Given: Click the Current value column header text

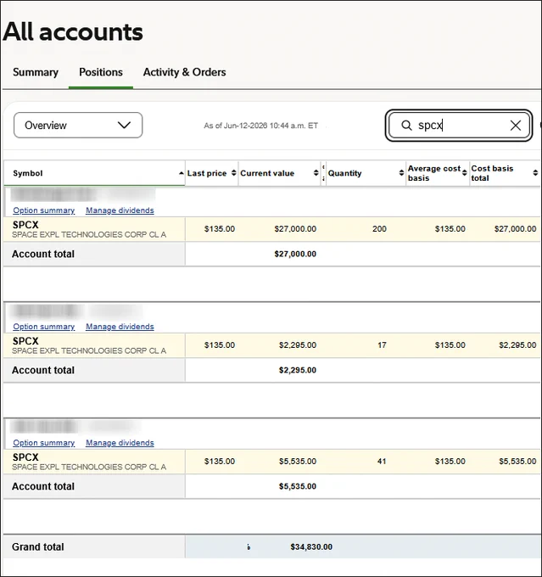Looking at the screenshot, I should (x=267, y=173).
